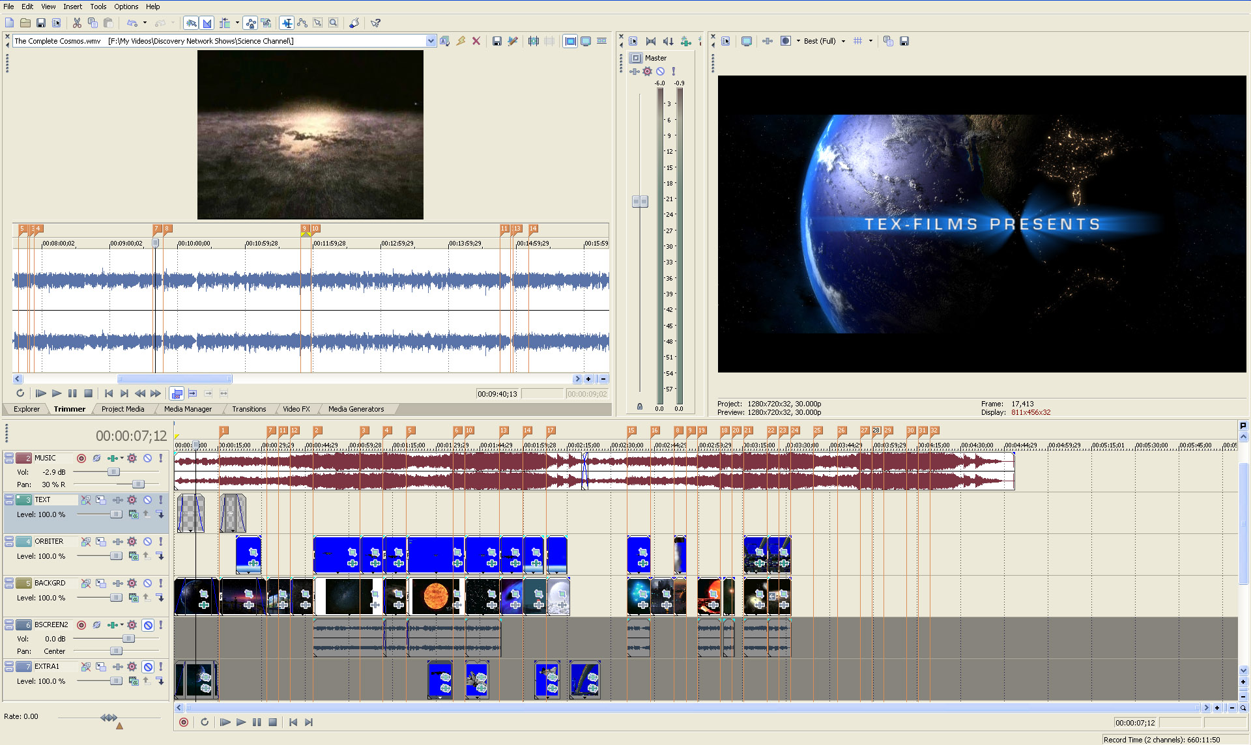Open compositing mode on the ORBITER track
The image size is (1251, 745).
[x=134, y=556]
